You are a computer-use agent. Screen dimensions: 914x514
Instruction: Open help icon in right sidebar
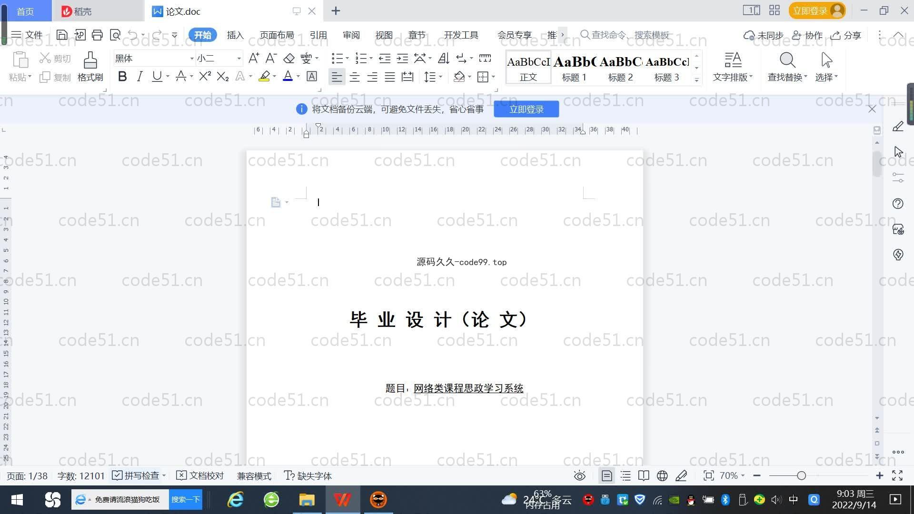(898, 204)
